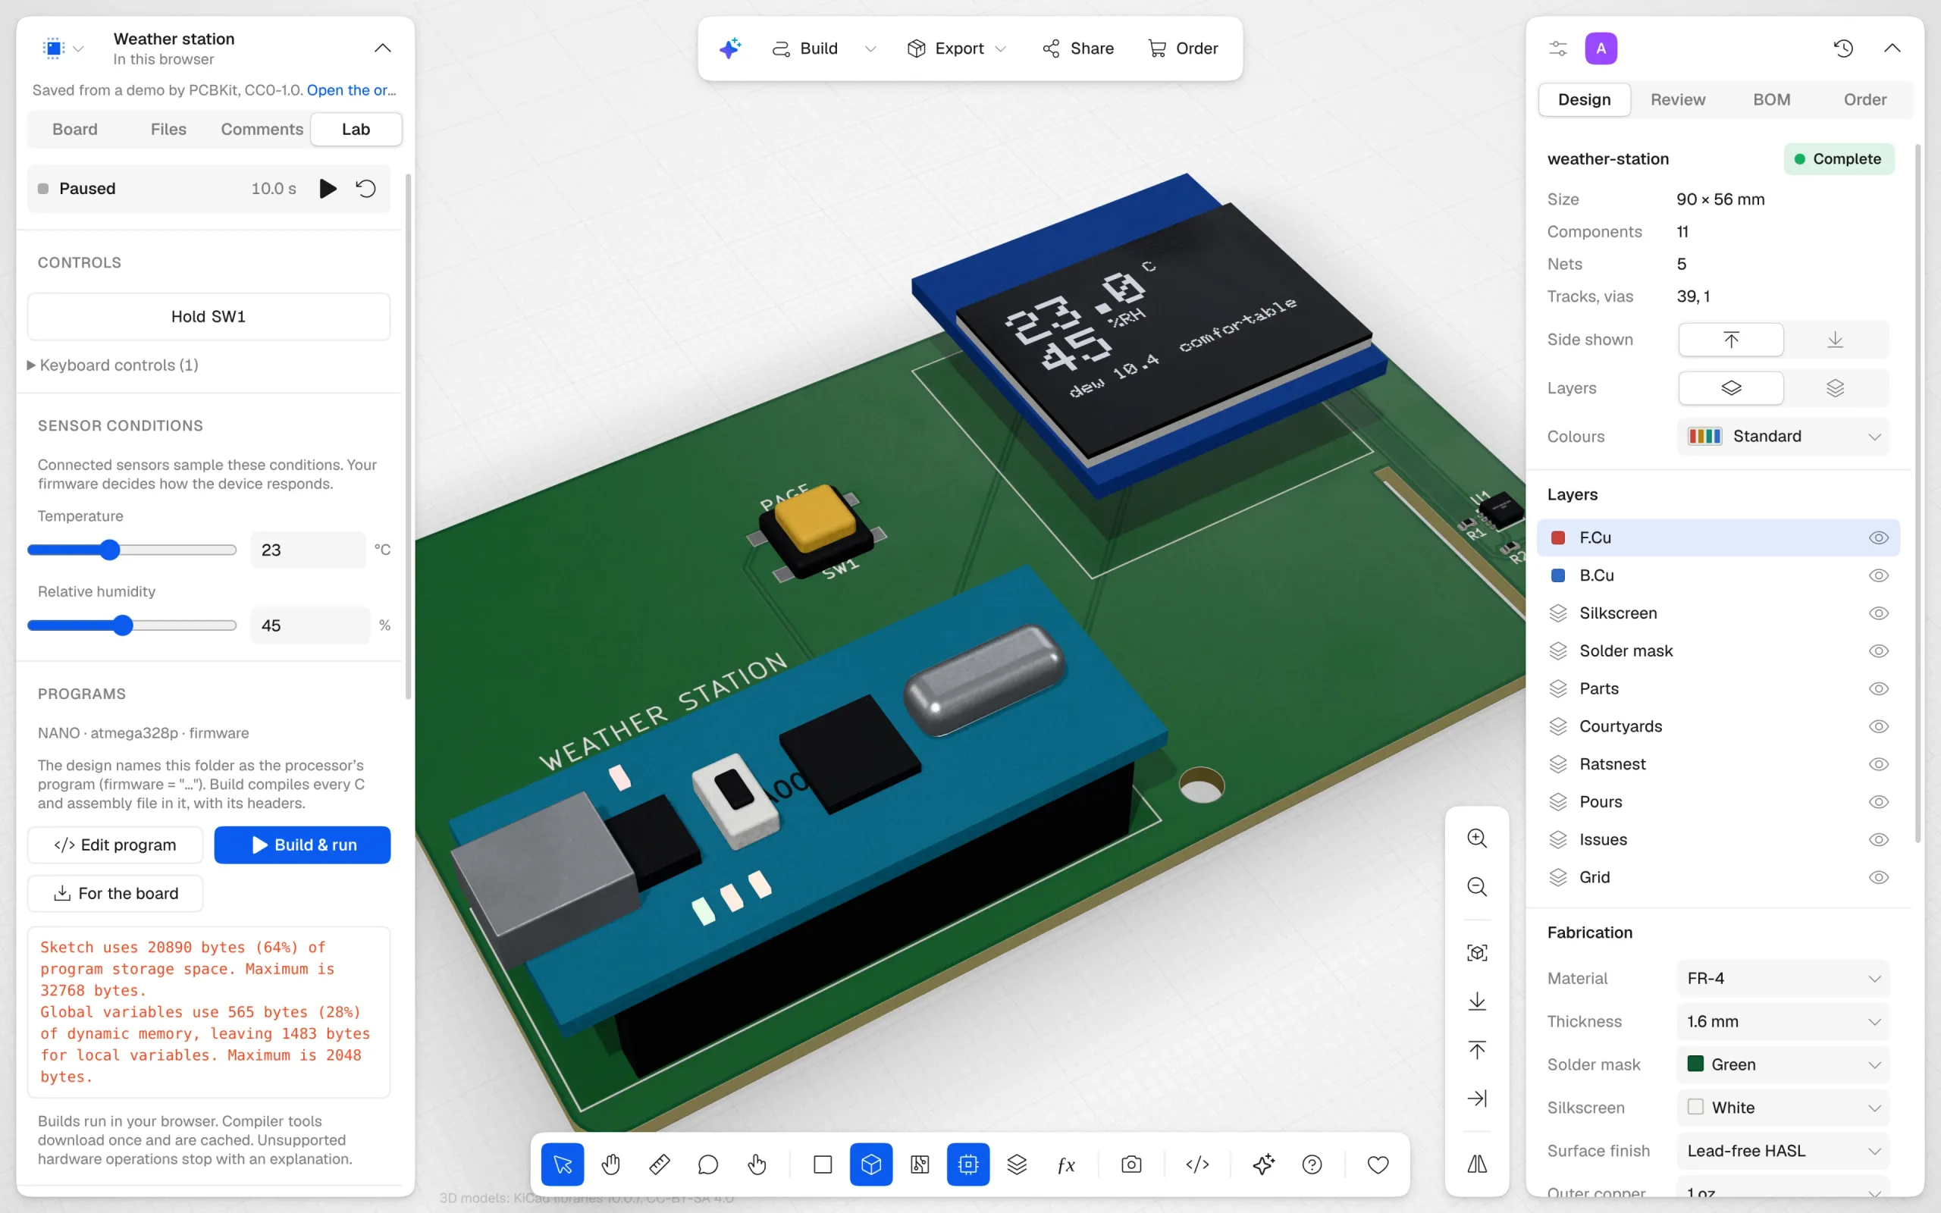Click the temperature value field

click(x=309, y=550)
